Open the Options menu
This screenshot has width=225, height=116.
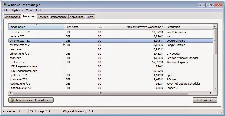17,10
